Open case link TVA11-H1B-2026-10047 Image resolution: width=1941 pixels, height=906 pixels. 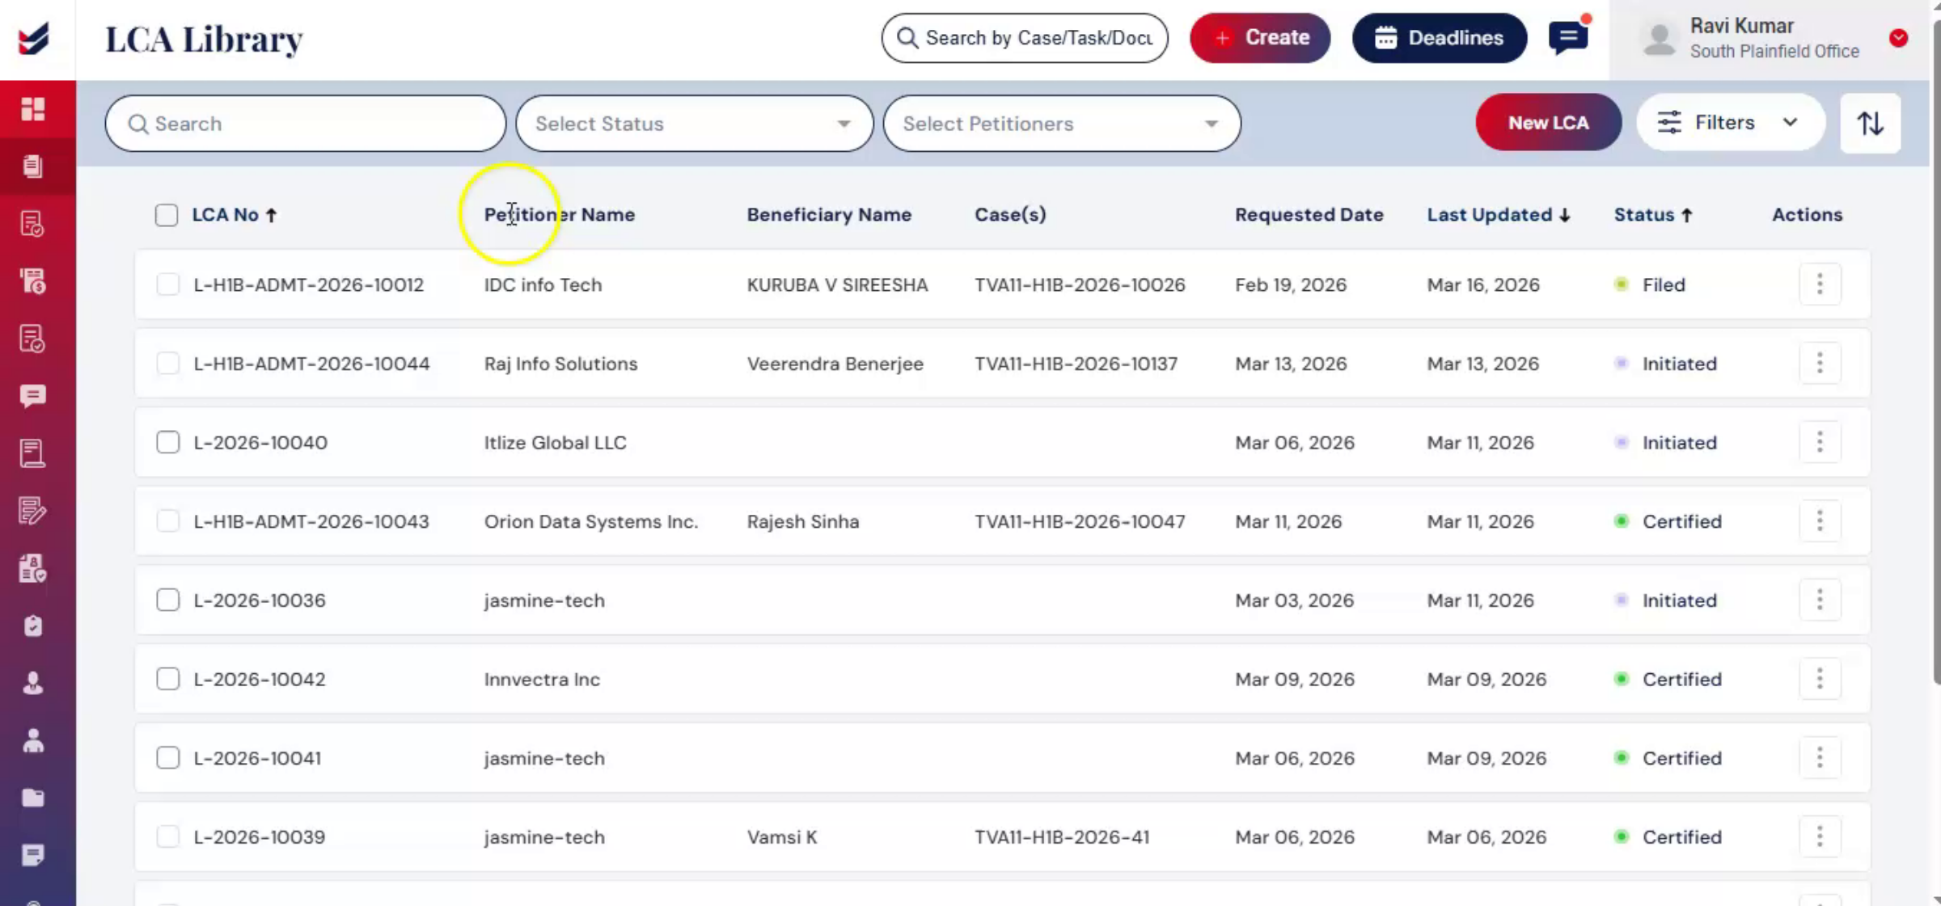(1080, 521)
